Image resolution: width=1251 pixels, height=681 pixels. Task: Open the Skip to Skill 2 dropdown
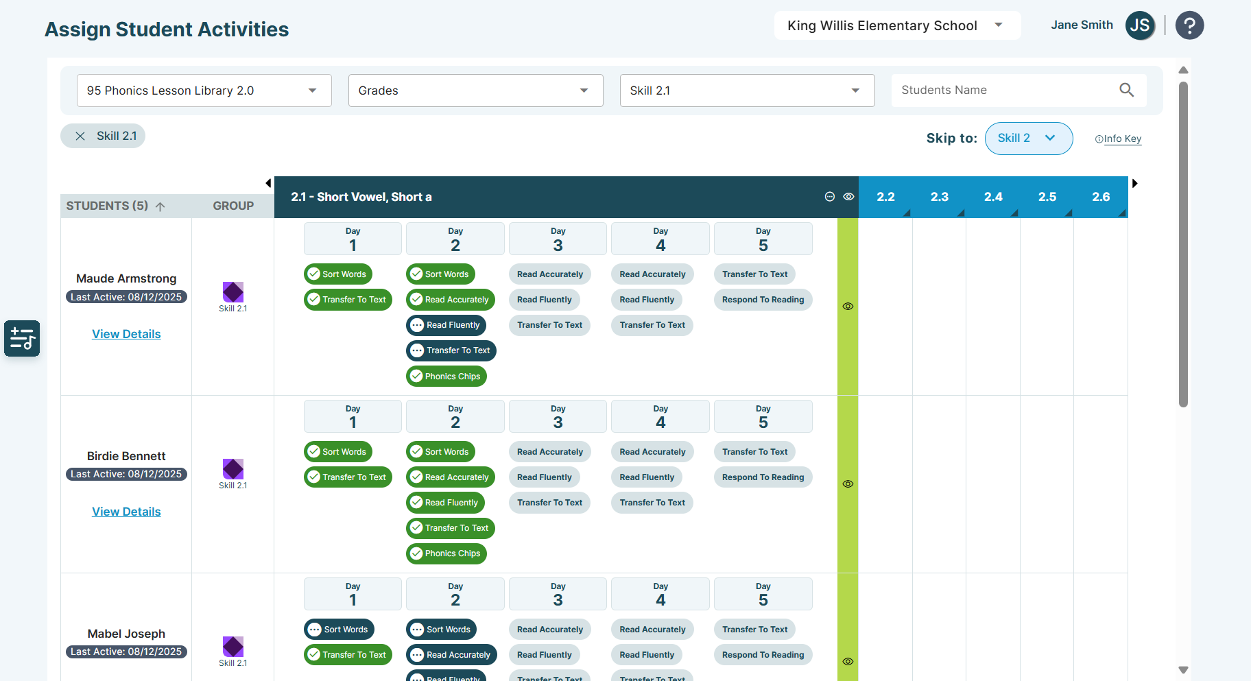[x=1029, y=139]
